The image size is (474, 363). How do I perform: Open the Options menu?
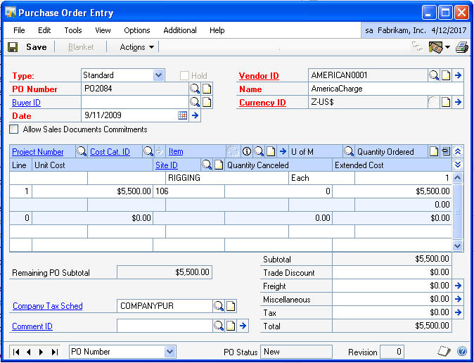pyautogui.click(x=137, y=30)
